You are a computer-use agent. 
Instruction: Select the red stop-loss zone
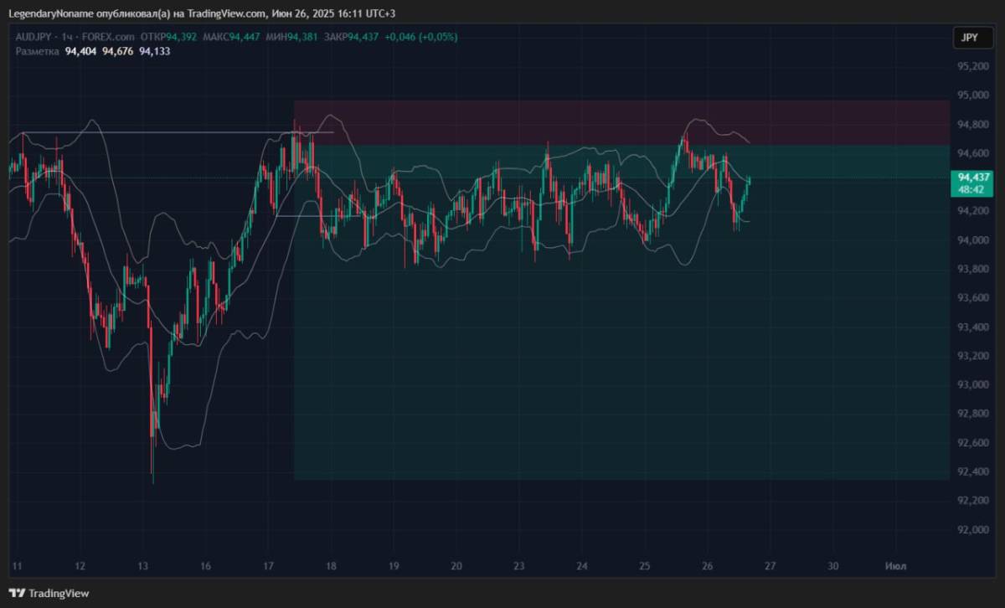pos(621,122)
